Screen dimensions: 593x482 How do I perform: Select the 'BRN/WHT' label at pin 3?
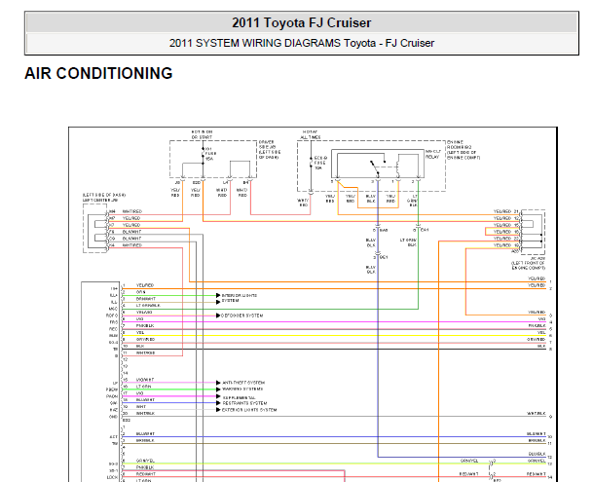tap(146, 299)
